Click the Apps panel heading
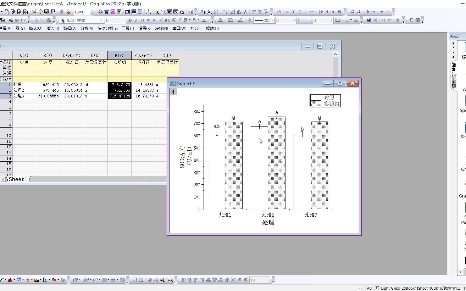The image size is (466, 291). coord(454,36)
